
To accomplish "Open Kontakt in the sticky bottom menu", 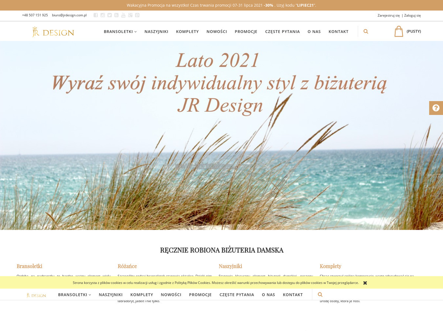I will point(293,295).
